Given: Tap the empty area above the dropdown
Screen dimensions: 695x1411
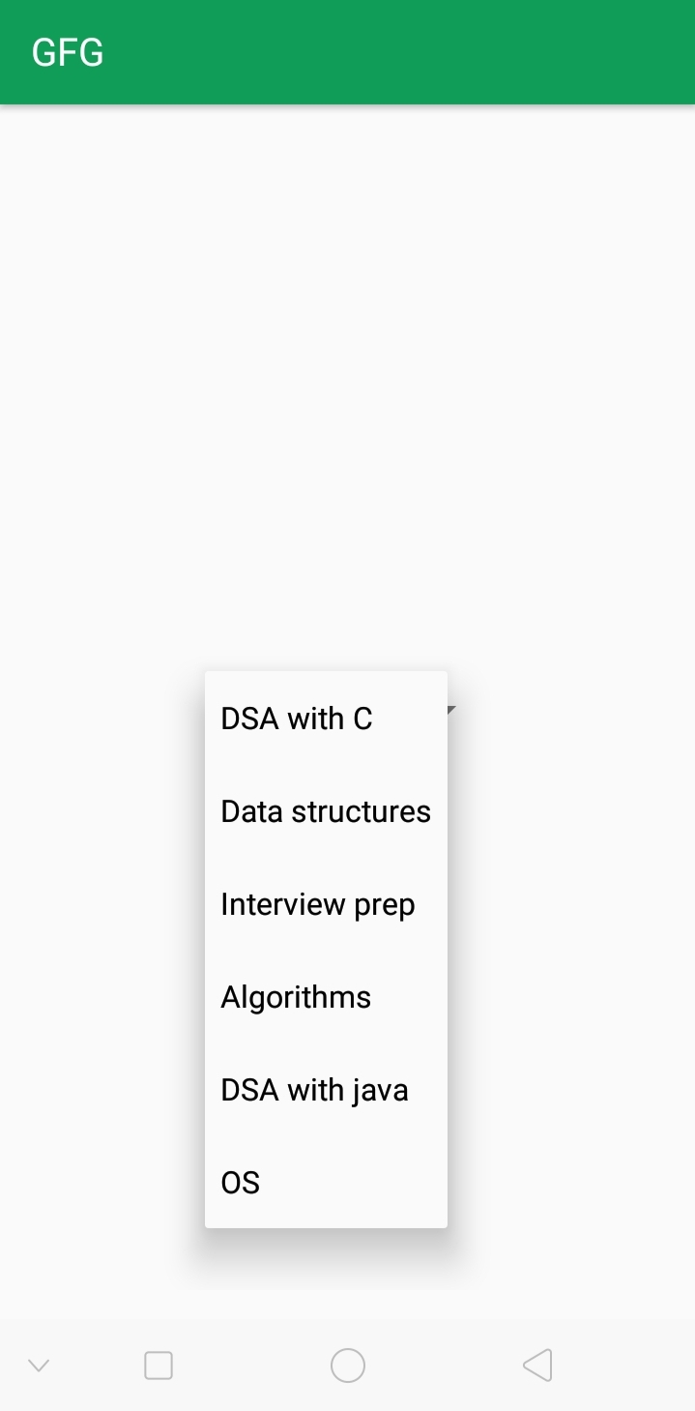Looking at the screenshot, I should click(x=347, y=387).
